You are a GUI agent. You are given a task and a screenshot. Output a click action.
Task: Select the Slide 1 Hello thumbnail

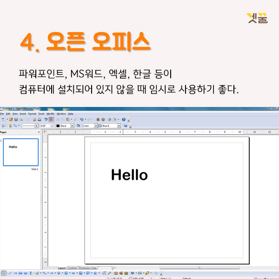[x=21, y=152]
